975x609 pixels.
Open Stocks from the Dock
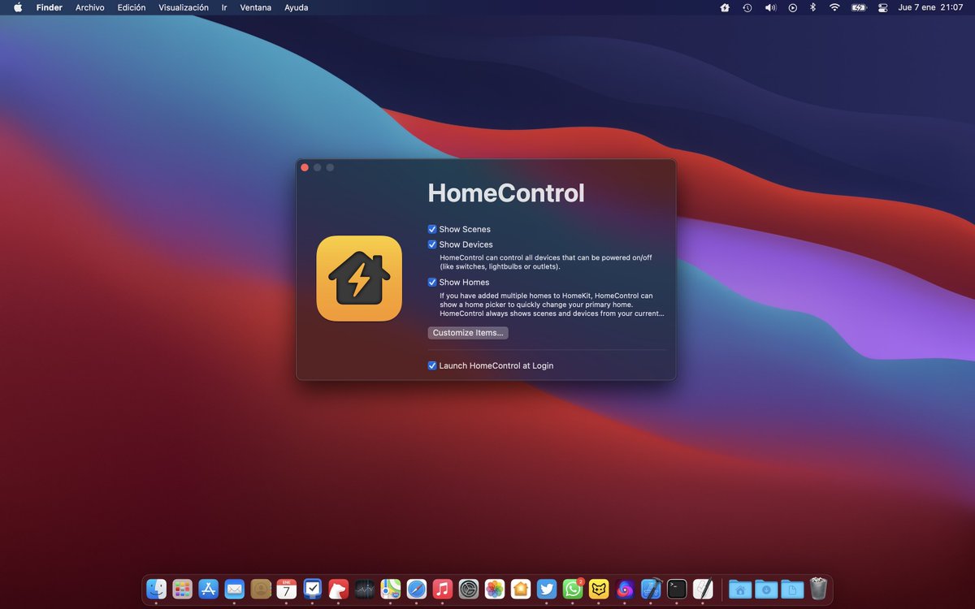[x=365, y=589]
